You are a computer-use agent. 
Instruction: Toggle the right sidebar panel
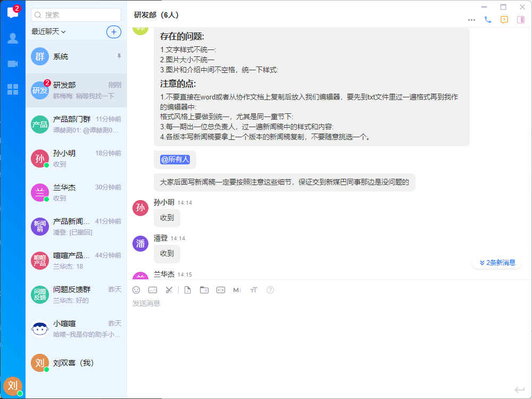tap(521, 20)
